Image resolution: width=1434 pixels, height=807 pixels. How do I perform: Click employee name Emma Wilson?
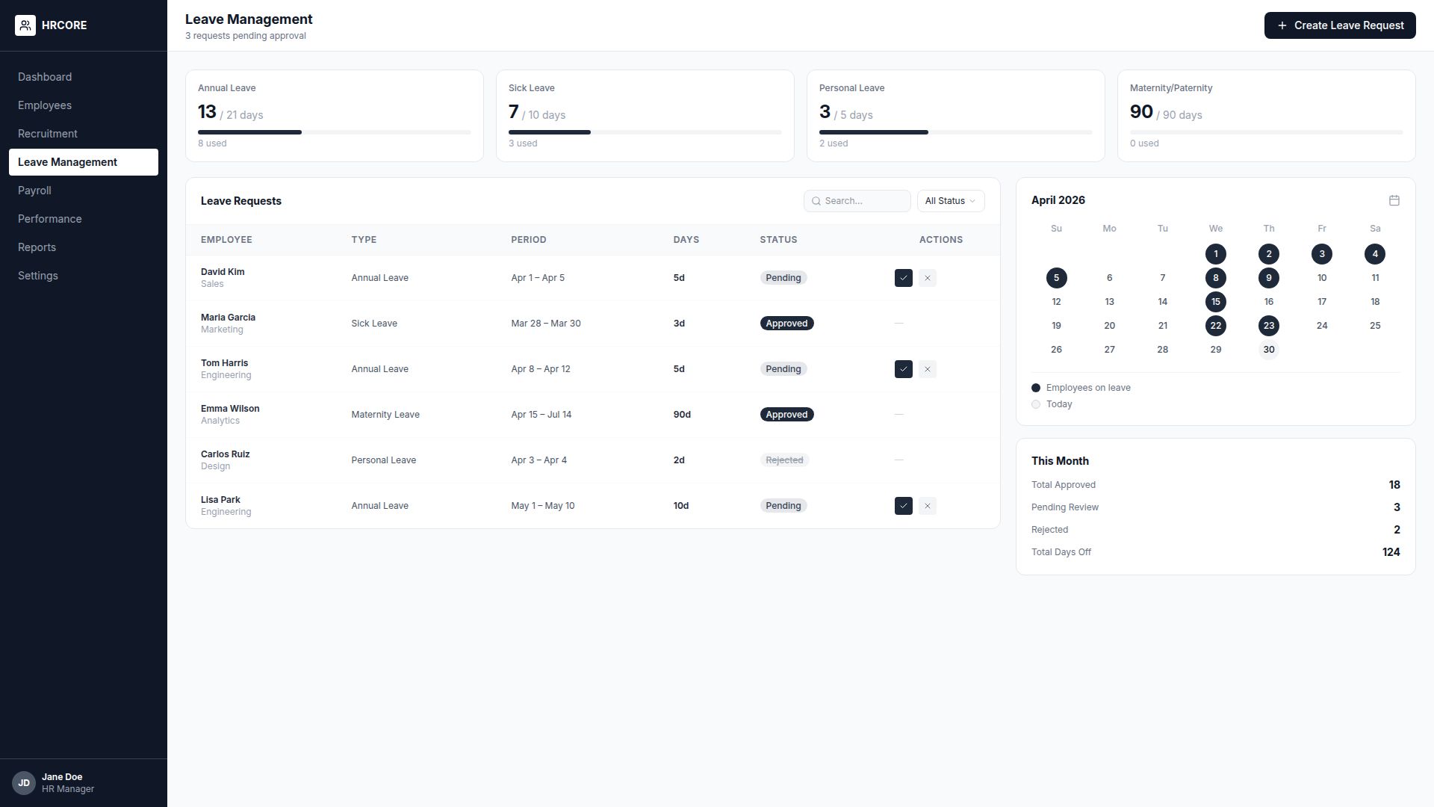click(230, 409)
